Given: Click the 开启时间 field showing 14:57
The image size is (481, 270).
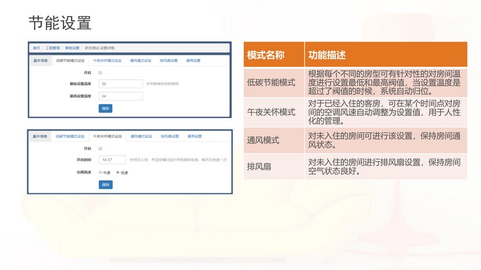Looking at the screenshot, I should point(112,160).
